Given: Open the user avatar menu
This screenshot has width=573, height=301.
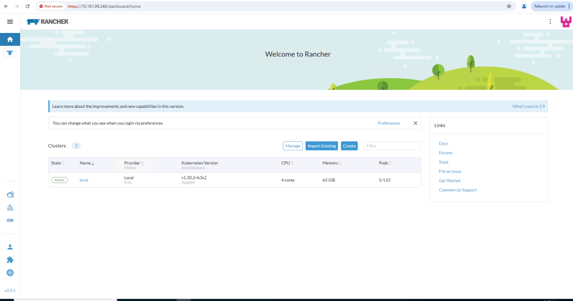Looking at the screenshot, I should pos(565,22).
